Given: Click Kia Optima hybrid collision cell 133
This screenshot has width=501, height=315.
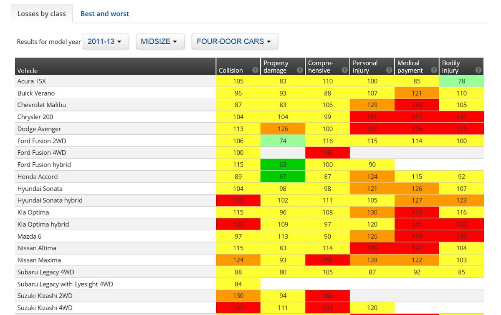Looking at the screenshot, I should tap(238, 224).
